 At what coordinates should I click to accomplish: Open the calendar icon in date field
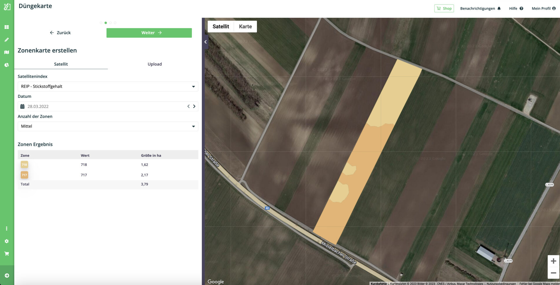coord(22,106)
